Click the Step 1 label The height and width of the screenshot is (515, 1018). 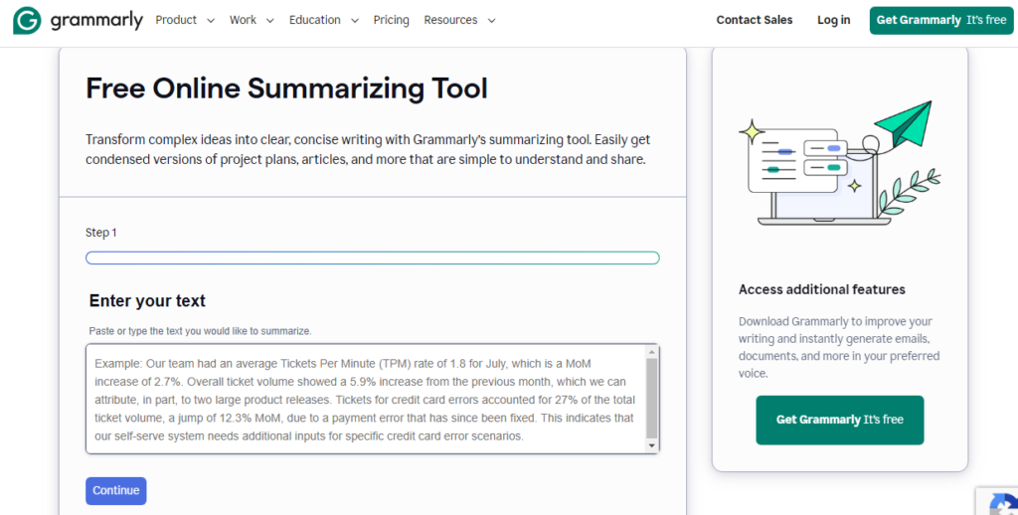point(101,233)
